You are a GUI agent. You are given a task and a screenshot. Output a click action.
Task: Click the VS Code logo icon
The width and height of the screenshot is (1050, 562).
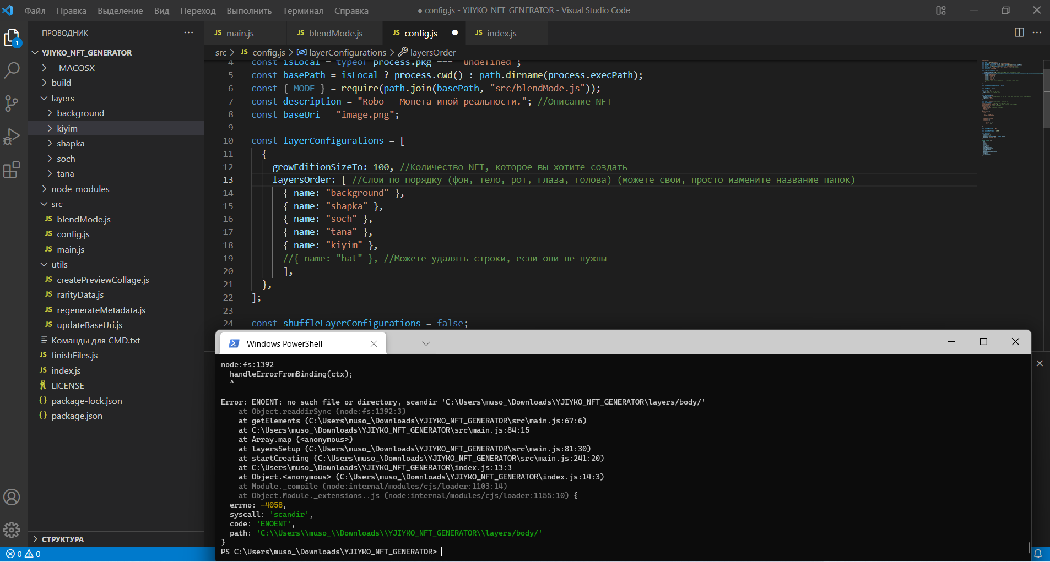pos(8,10)
